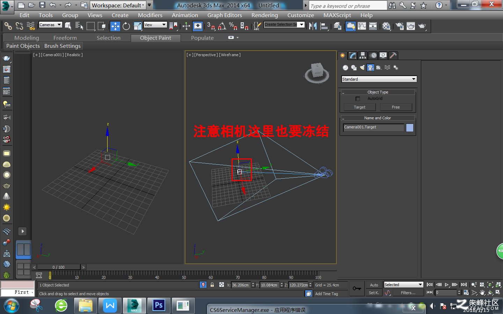This screenshot has height=314, width=503.
Task: Switch to the Populate ribbon tab
Action: (202, 38)
